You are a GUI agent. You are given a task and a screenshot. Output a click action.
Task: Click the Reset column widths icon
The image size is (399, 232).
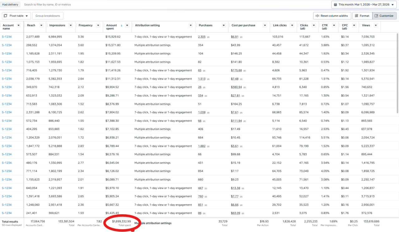coord(317,16)
